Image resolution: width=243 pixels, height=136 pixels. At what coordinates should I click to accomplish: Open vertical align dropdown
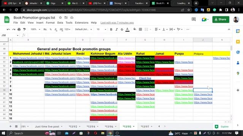point(165,29)
